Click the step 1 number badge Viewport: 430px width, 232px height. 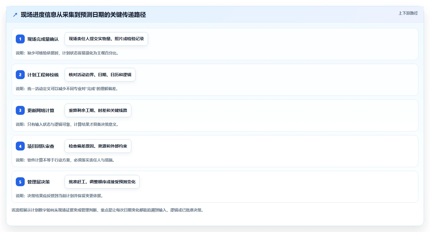pos(20,39)
